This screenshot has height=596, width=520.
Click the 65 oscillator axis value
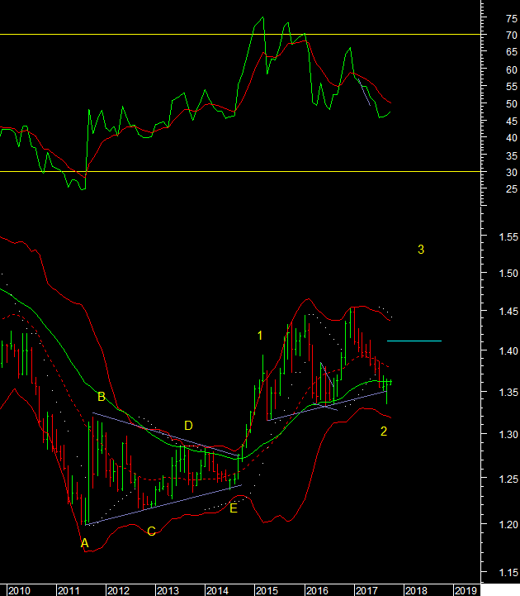[512, 52]
